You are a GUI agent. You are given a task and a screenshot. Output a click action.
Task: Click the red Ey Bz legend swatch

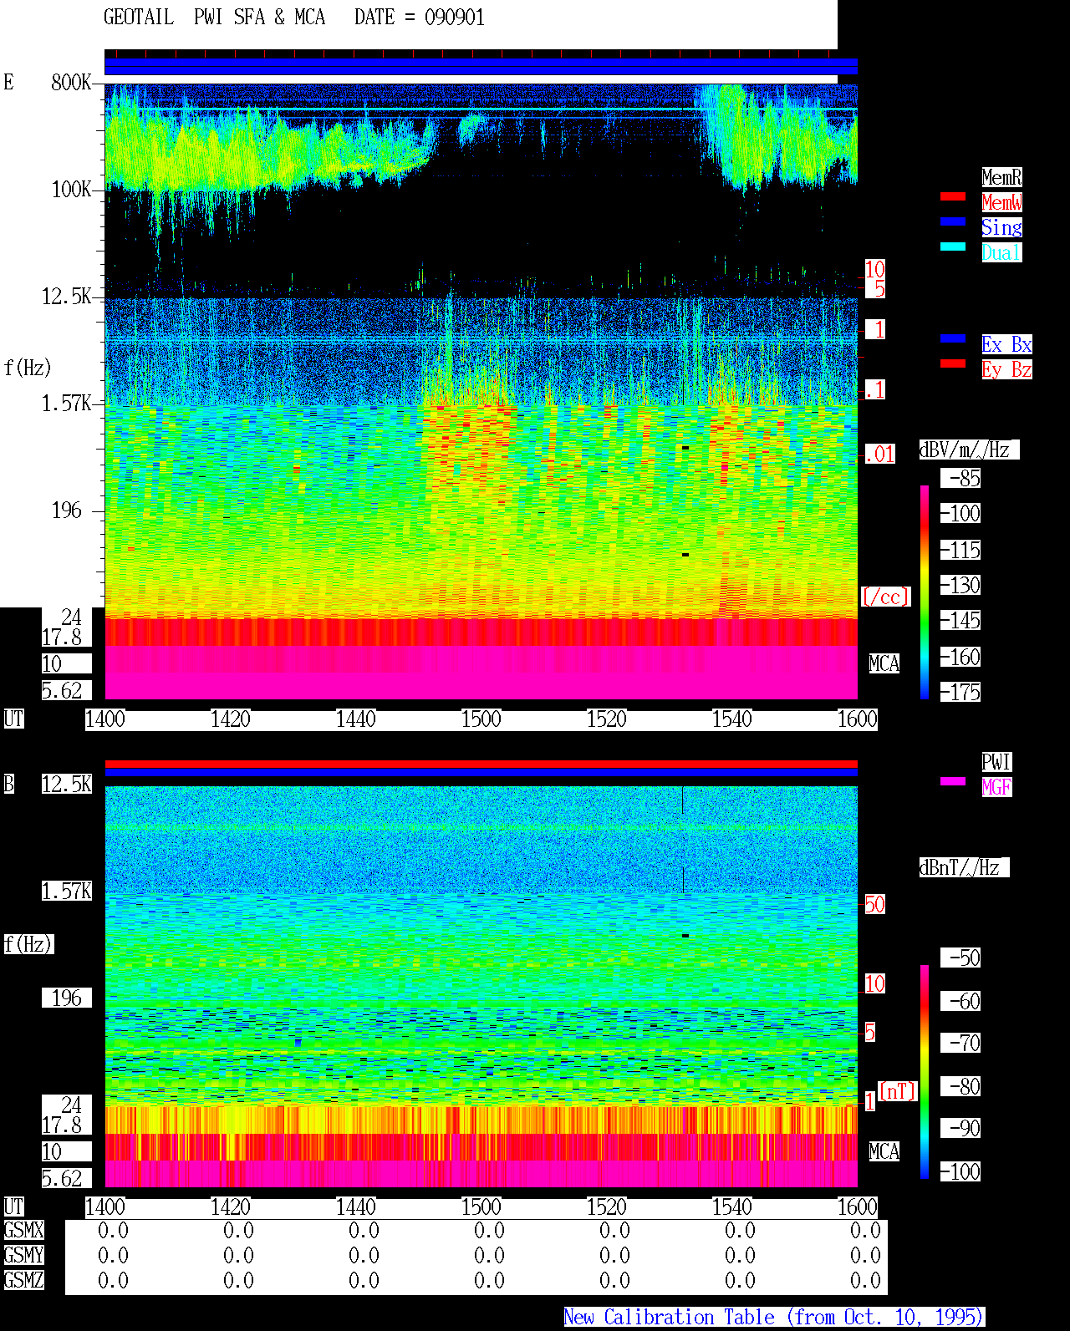click(x=953, y=363)
